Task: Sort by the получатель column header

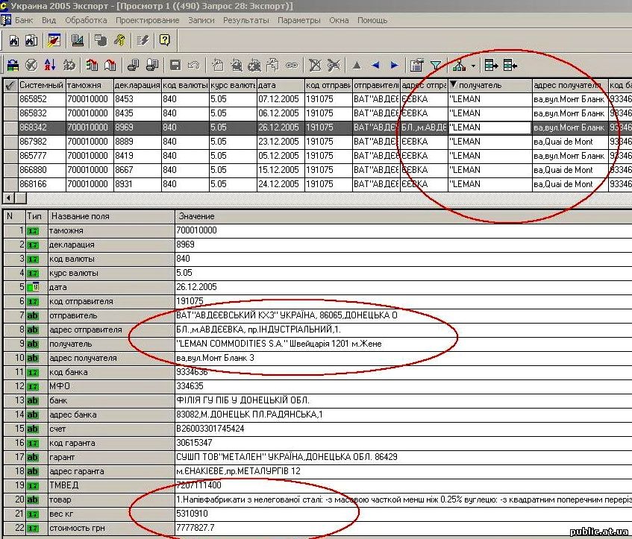Action: pyautogui.click(x=489, y=86)
